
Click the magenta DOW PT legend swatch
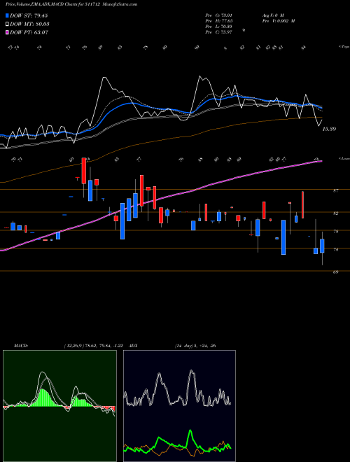8,32
